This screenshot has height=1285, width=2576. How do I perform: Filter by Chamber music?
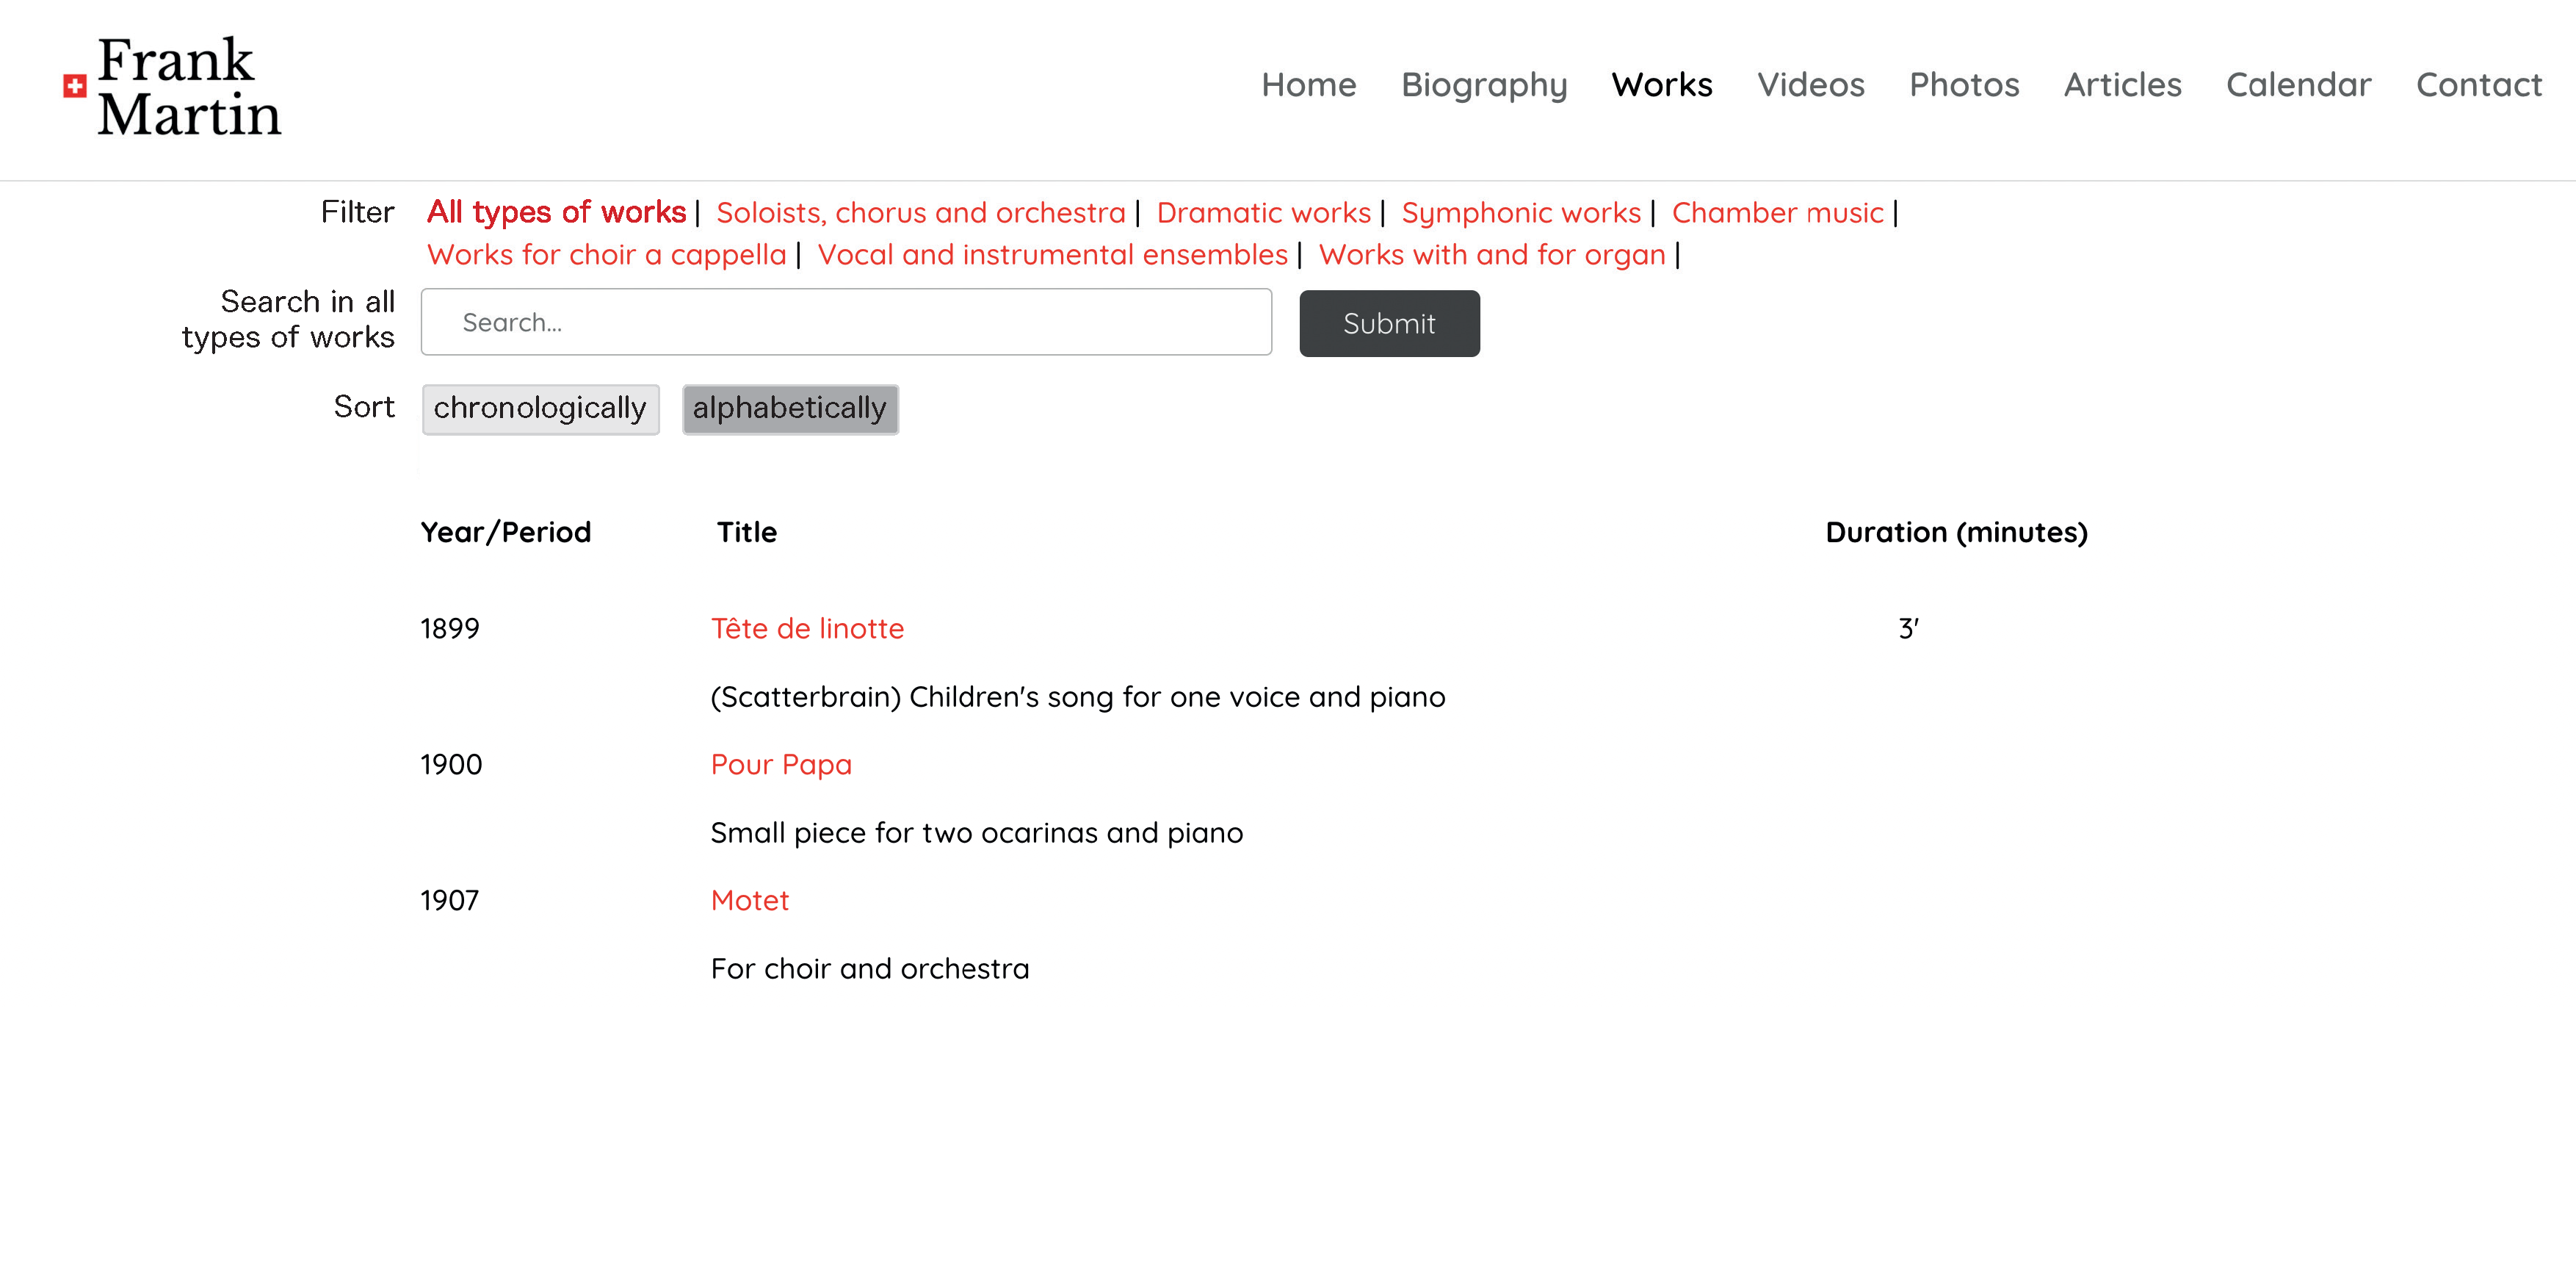pyautogui.click(x=1778, y=213)
